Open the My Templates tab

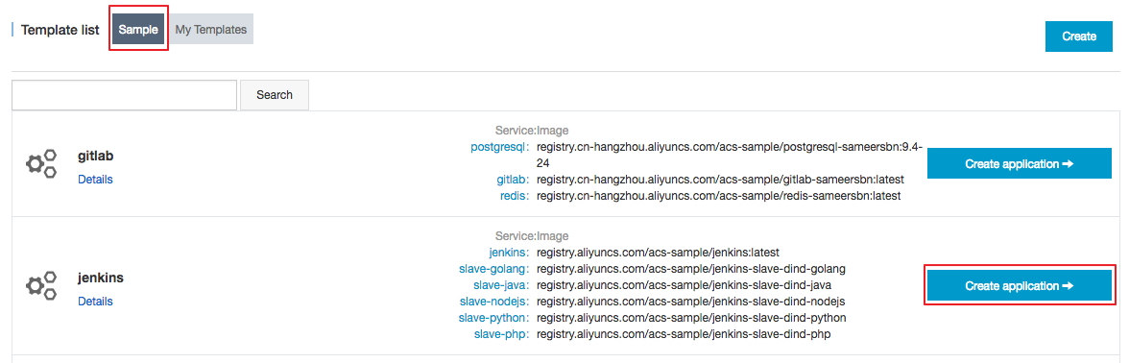point(211,30)
